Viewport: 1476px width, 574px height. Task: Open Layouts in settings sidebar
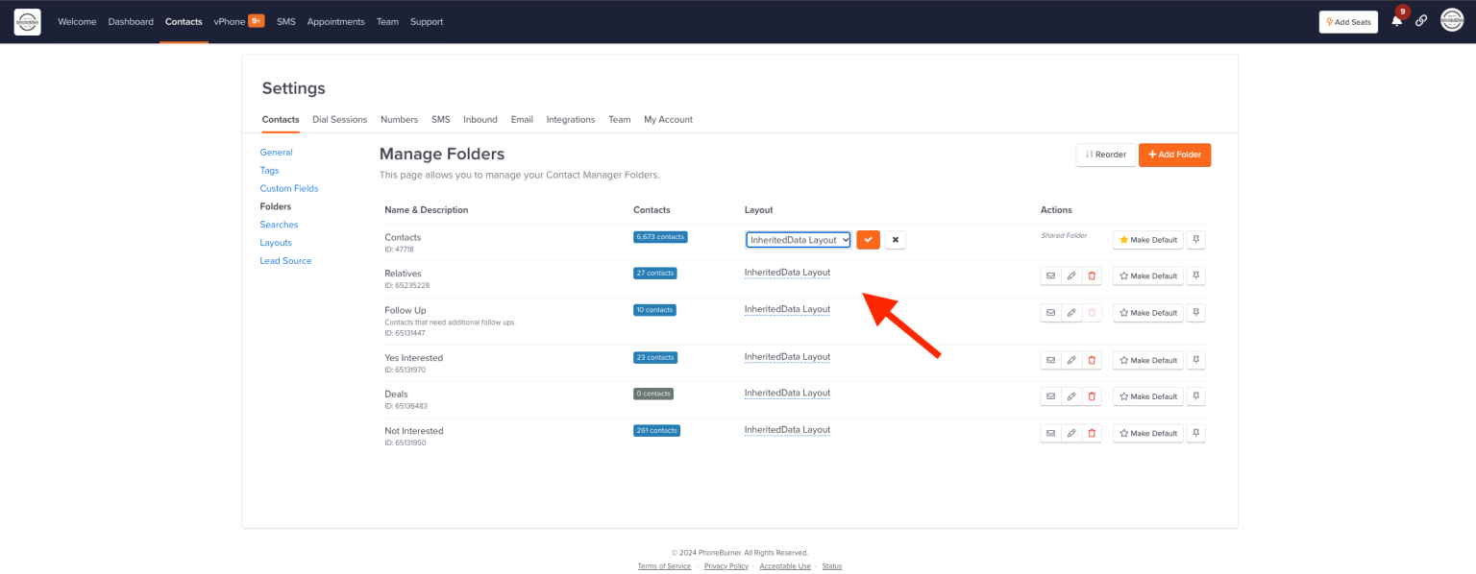pos(276,243)
